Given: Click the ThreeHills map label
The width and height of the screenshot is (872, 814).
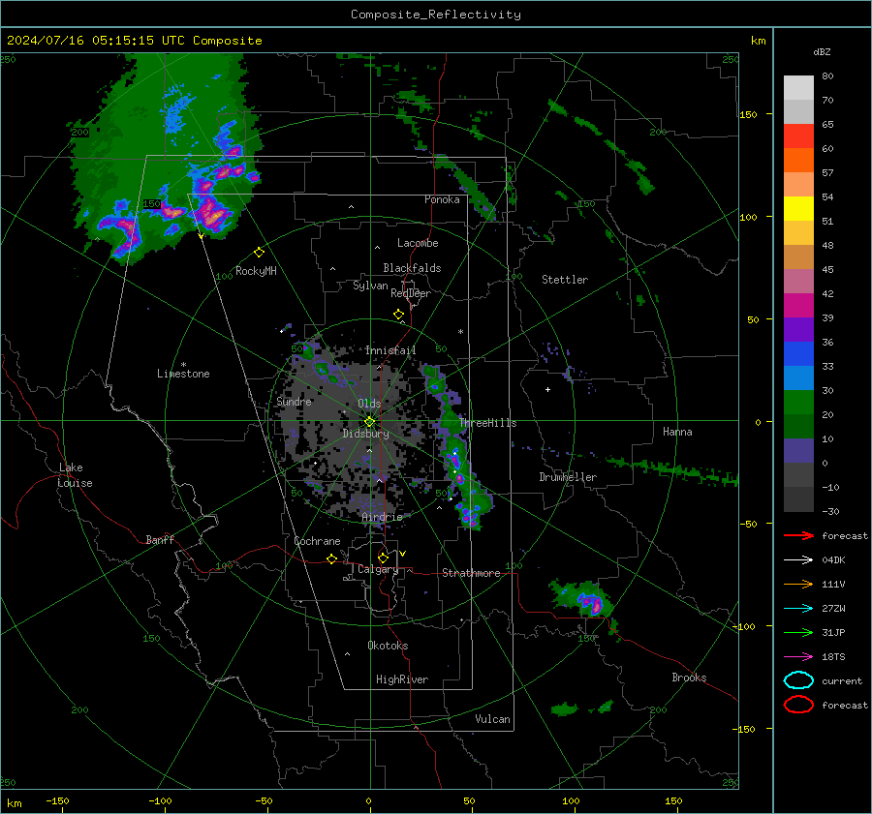Looking at the screenshot, I should pos(487,423).
